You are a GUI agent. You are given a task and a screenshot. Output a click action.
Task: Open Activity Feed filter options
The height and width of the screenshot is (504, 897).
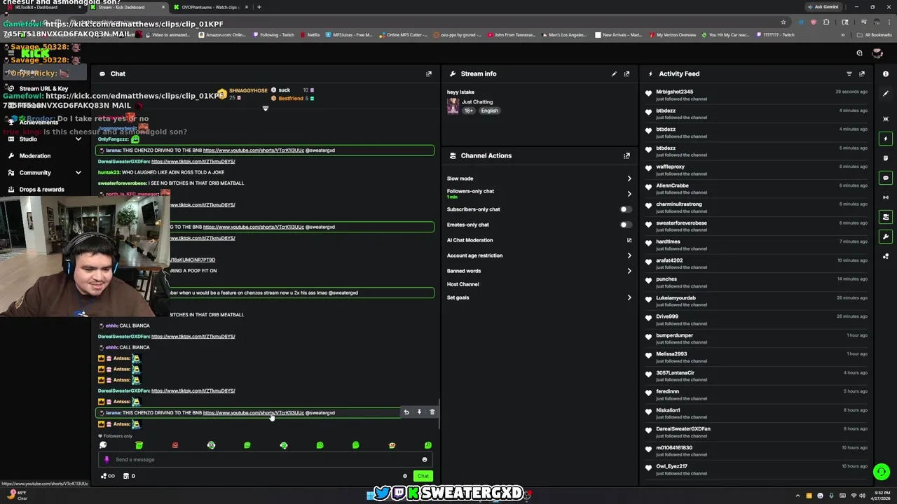coord(849,73)
